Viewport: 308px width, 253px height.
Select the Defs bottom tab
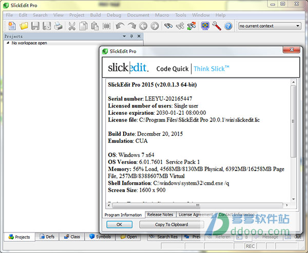(x=47, y=237)
